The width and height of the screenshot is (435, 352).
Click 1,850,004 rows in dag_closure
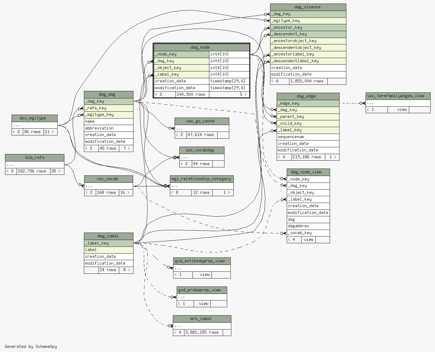308,81
